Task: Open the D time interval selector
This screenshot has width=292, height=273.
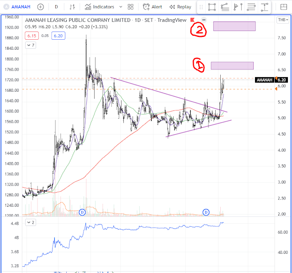Action: click(56, 7)
